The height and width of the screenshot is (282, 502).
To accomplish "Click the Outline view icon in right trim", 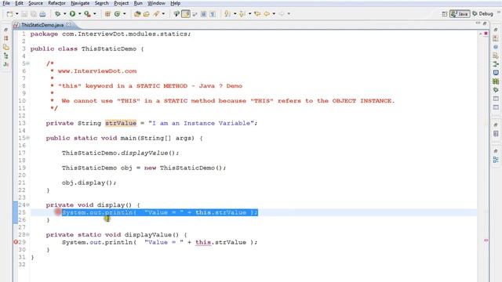I will tap(496, 160).
